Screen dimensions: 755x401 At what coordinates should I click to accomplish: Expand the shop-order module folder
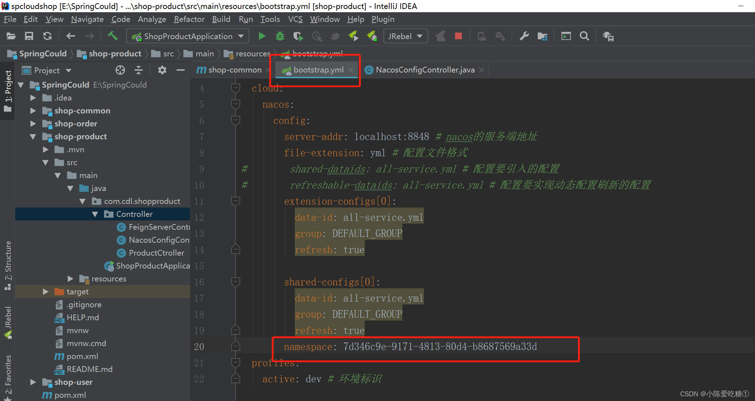click(x=33, y=123)
